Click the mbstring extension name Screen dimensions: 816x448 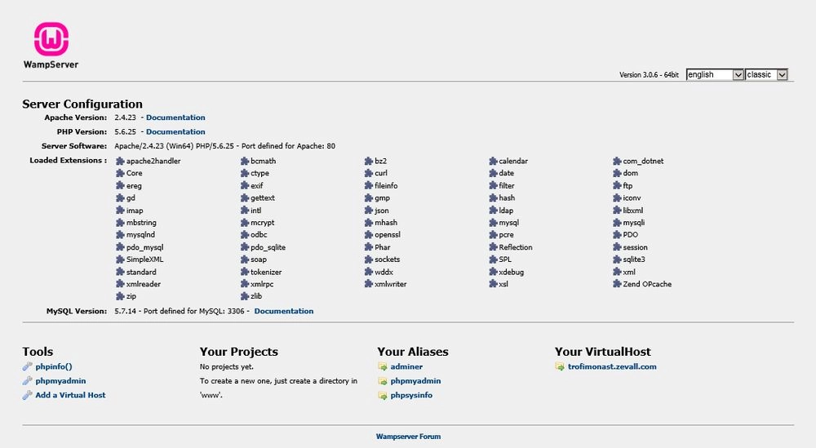pos(141,223)
